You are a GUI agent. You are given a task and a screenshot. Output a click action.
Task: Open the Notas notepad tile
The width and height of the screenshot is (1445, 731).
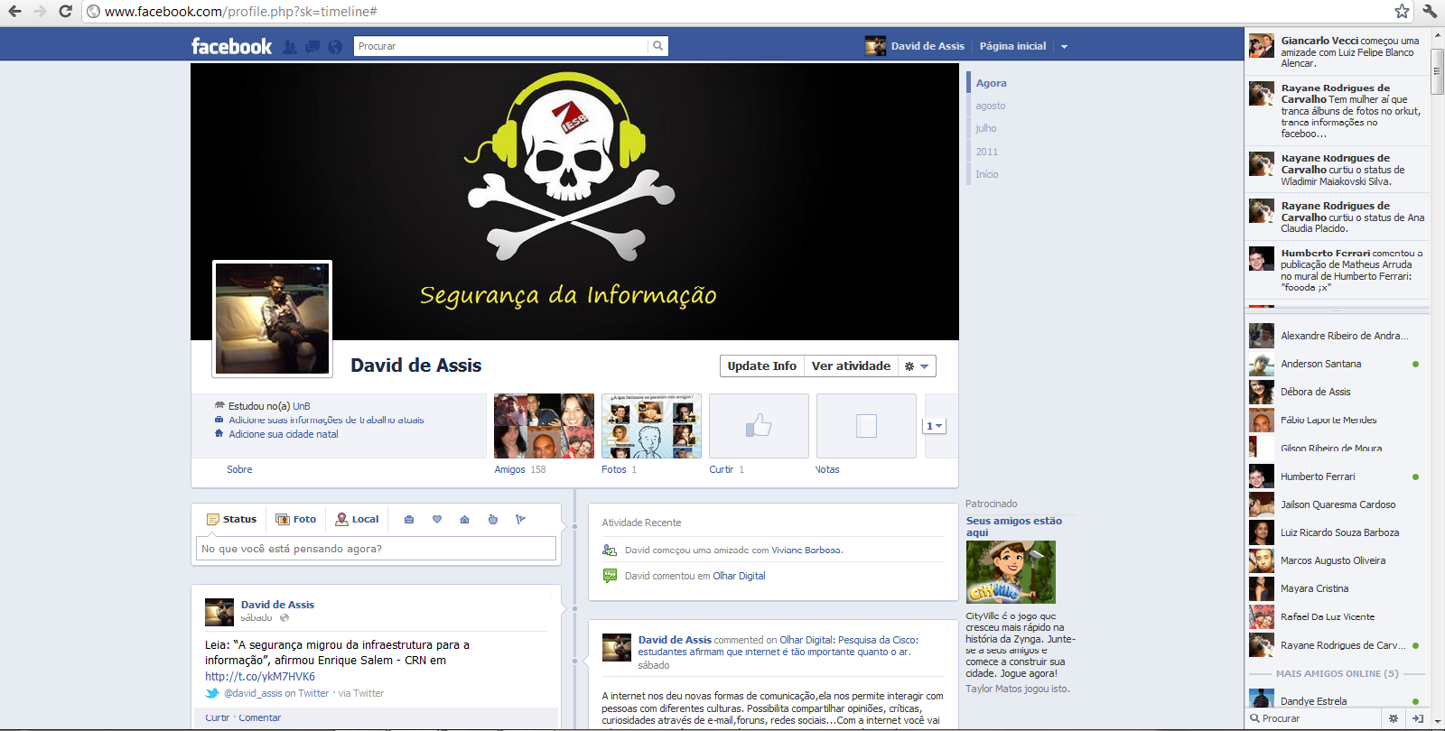pyautogui.click(x=866, y=426)
